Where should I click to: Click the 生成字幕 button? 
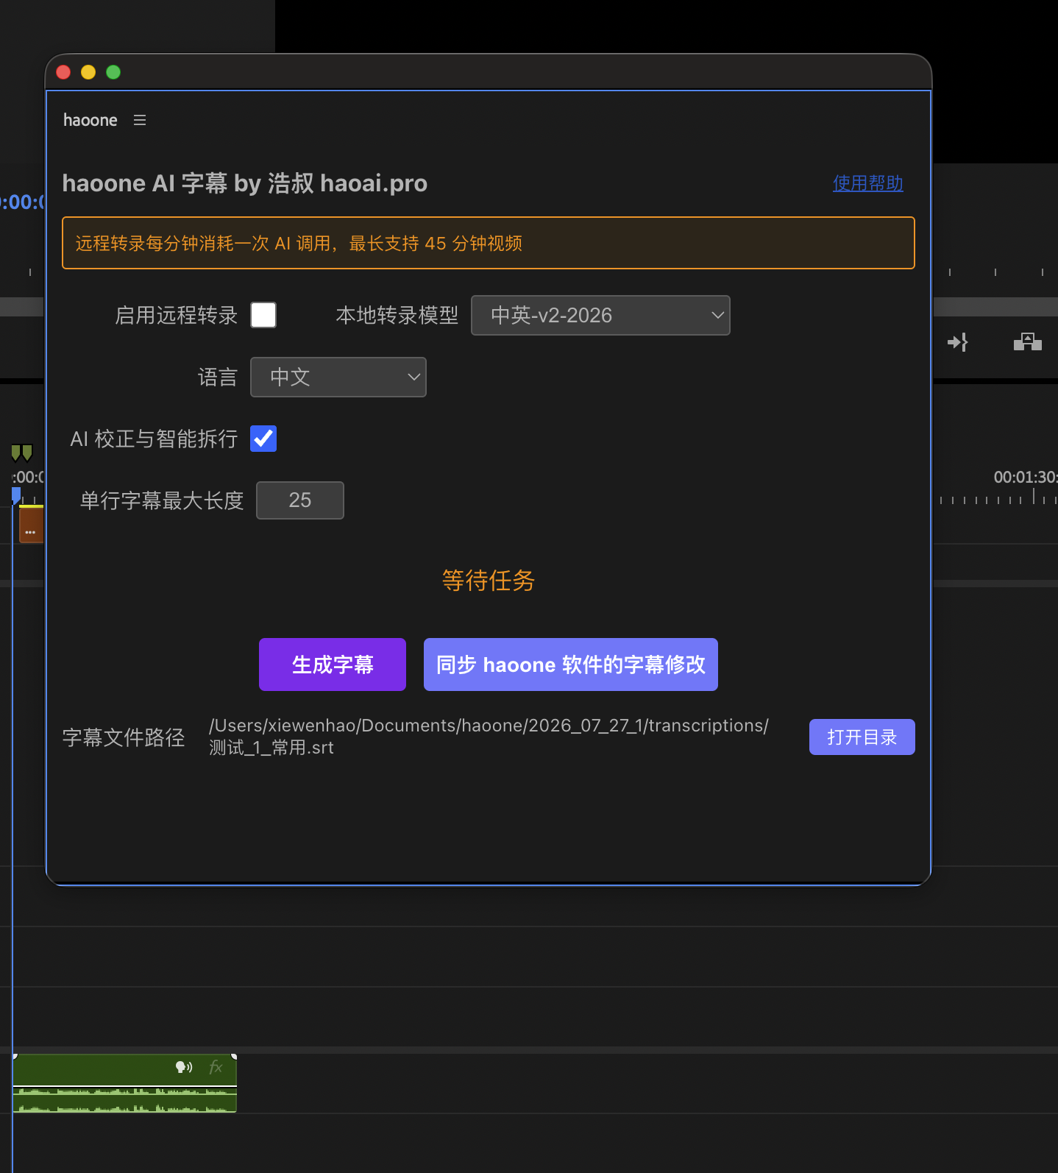coord(333,665)
